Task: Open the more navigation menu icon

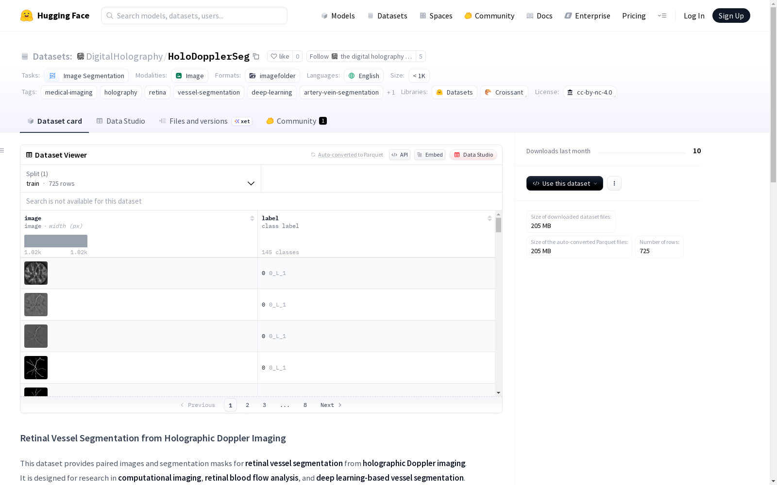Action: [x=662, y=16]
